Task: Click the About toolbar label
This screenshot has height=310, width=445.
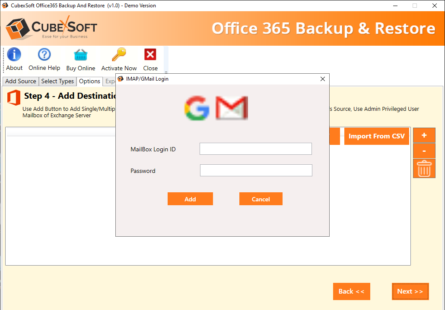Action: pyautogui.click(x=14, y=68)
